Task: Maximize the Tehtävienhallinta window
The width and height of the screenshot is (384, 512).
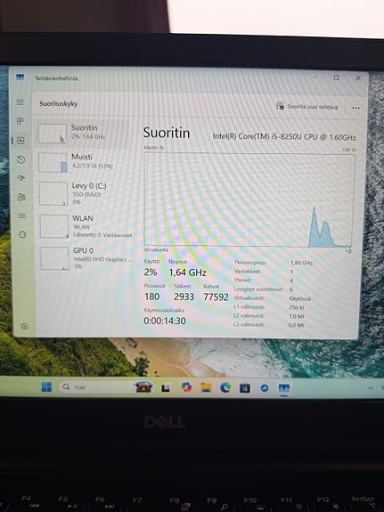Action: pyautogui.click(x=336, y=77)
